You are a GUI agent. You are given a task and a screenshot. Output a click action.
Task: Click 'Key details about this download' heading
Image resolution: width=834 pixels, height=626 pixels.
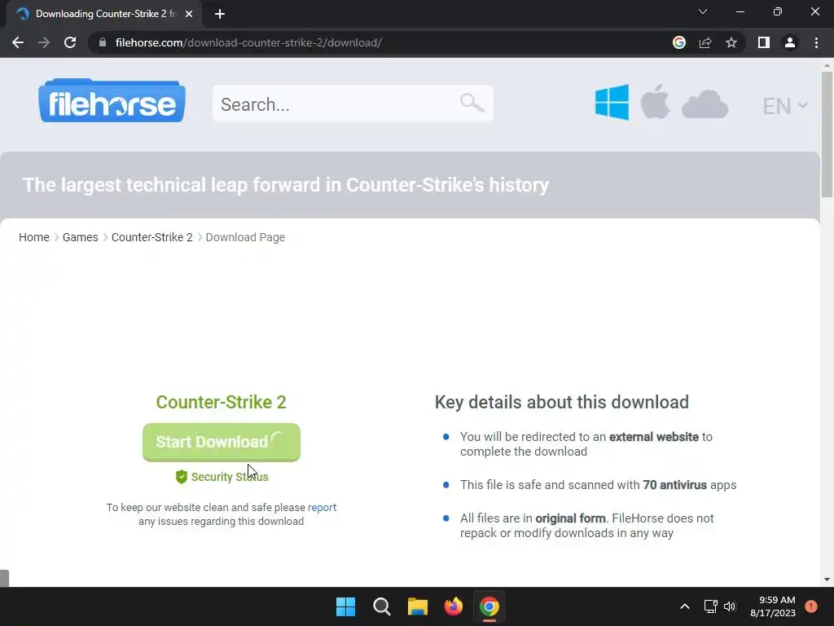point(562,403)
